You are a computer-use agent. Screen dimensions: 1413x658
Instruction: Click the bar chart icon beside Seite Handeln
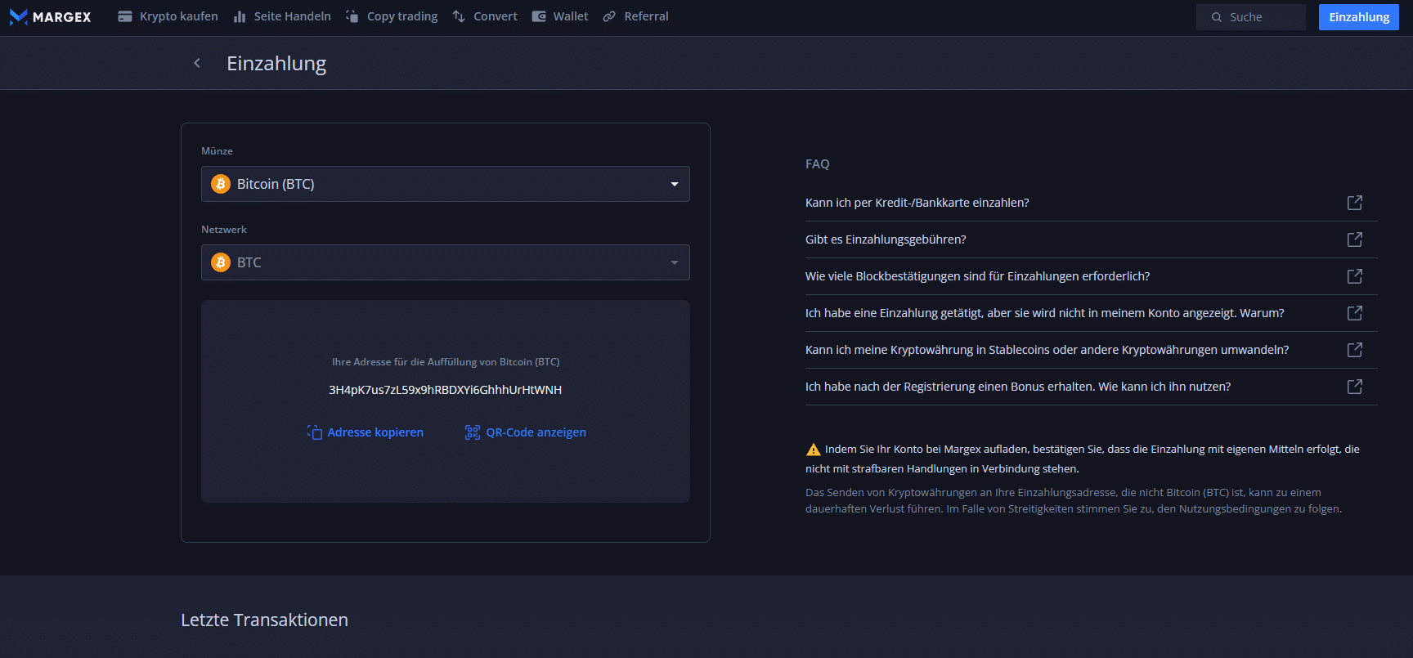coord(240,16)
